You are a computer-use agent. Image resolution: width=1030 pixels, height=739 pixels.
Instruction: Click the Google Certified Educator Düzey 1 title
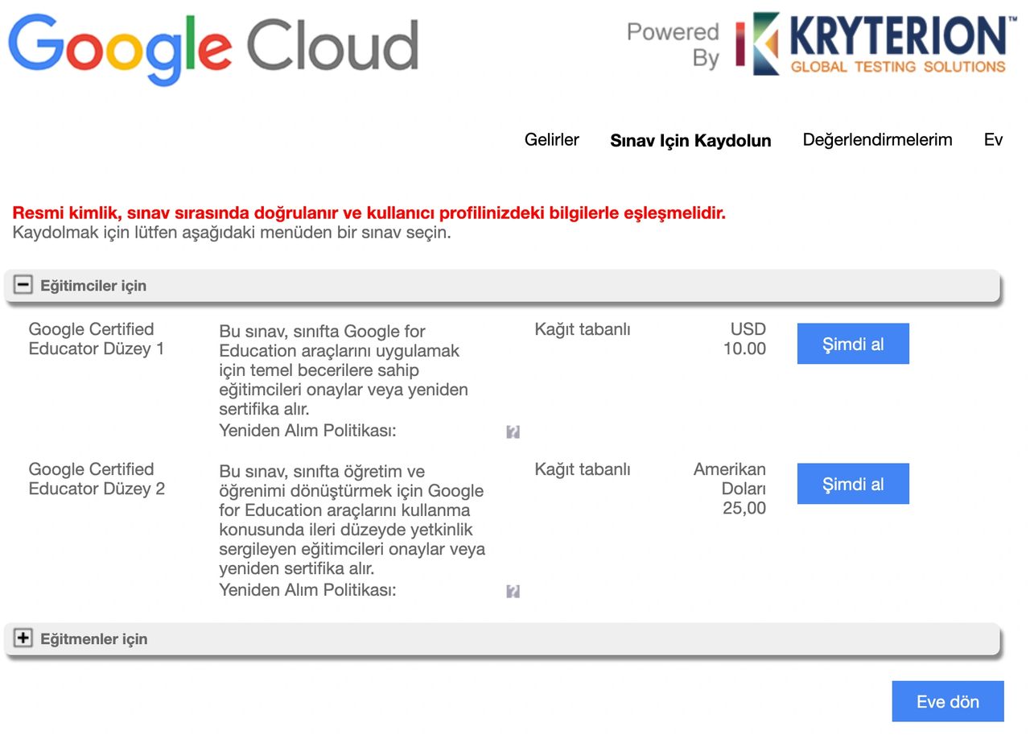tap(95, 339)
